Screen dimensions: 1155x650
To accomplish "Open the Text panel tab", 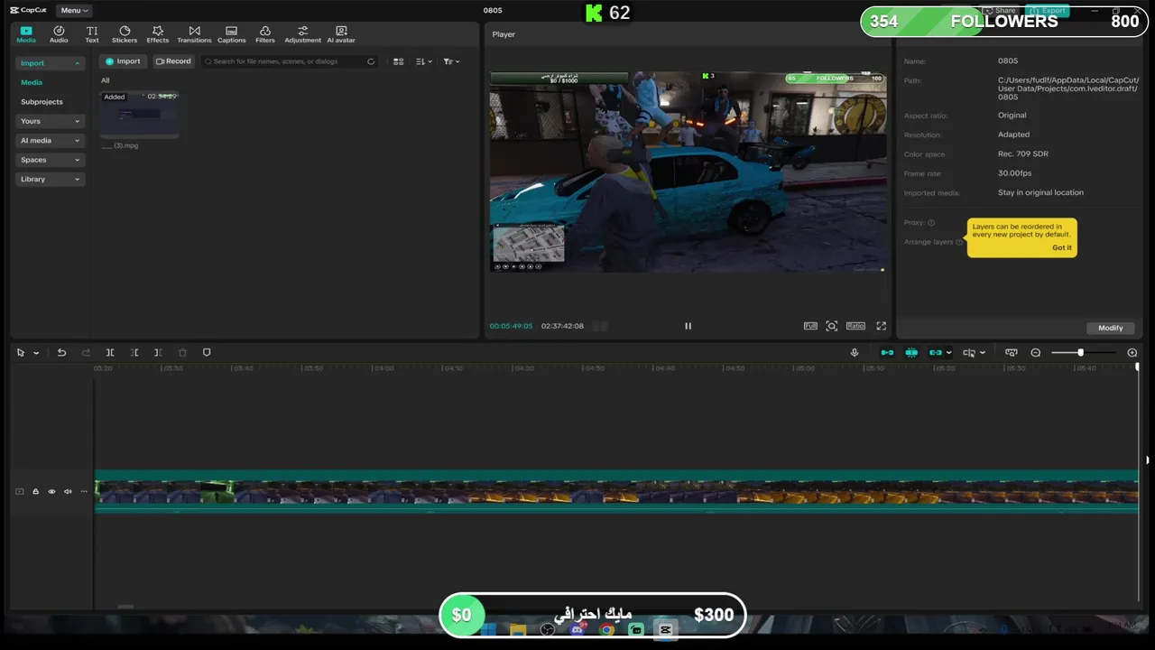I will [92, 34].
